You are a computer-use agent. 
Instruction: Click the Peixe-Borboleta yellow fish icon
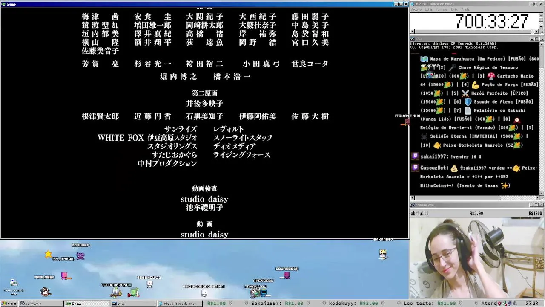click(437, 145)
